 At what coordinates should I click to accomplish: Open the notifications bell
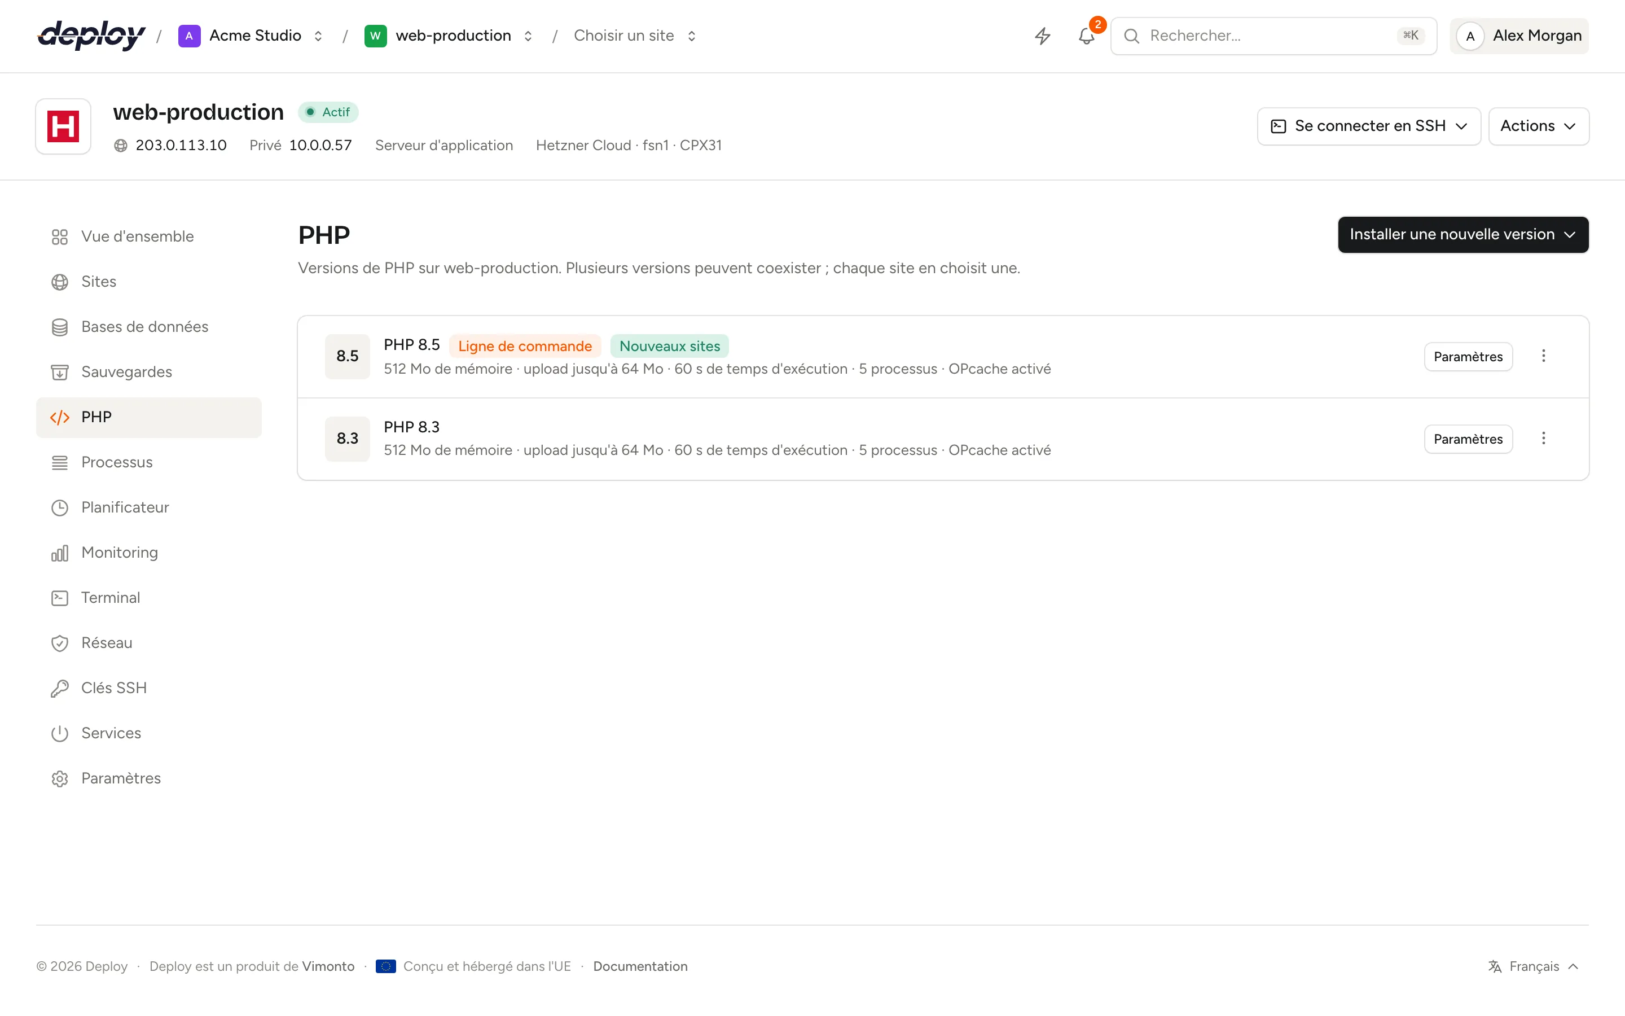pyautogui.click(x=1087, y=36)
